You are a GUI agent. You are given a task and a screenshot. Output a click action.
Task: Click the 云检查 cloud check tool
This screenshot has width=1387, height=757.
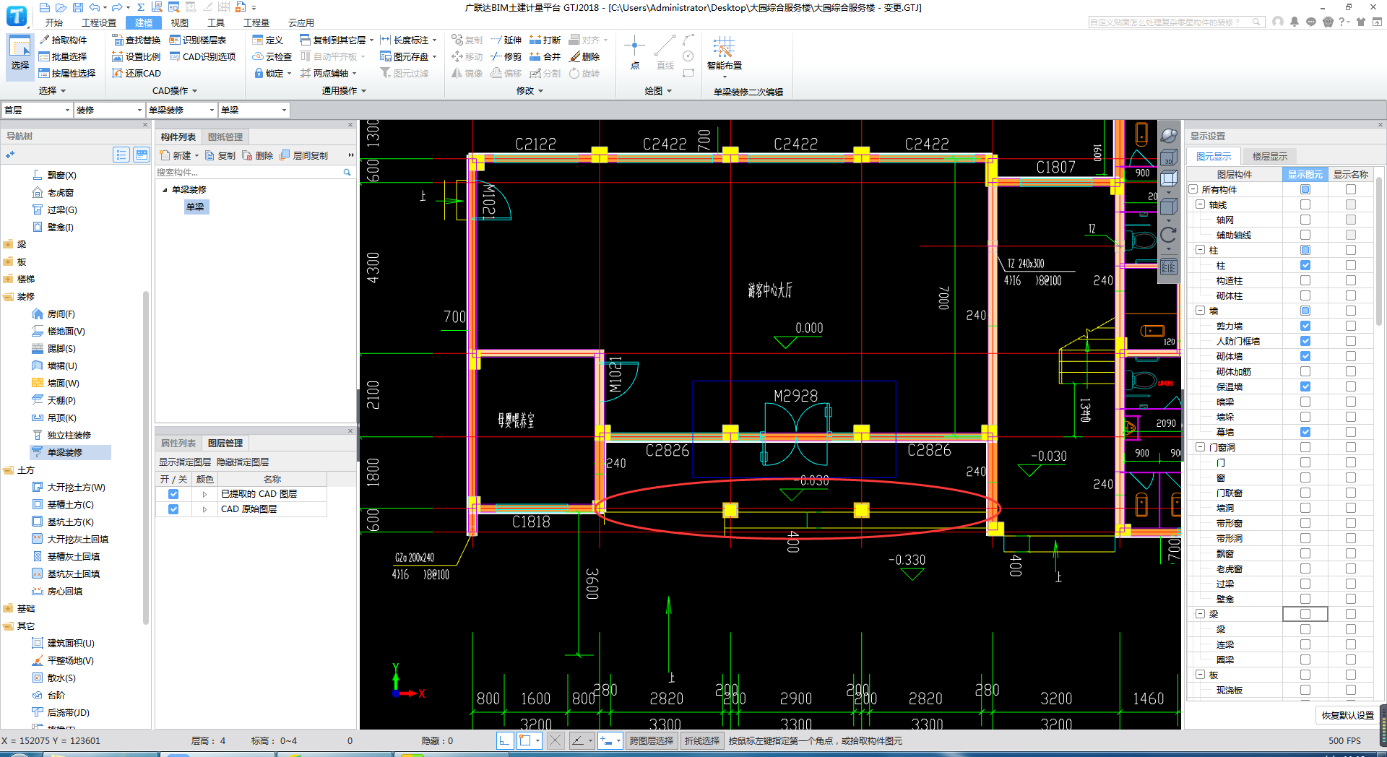(x=272, y=56)
